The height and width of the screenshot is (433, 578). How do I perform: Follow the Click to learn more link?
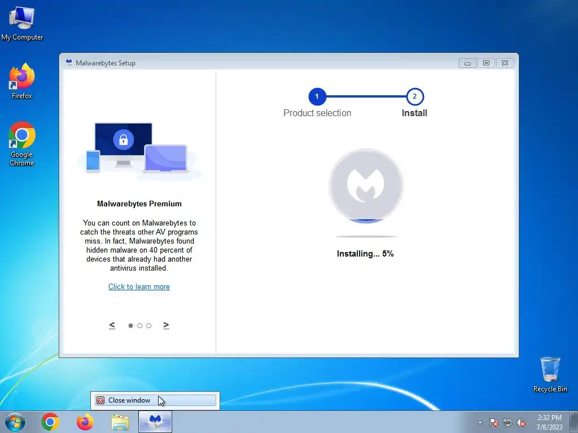point(139,286)
